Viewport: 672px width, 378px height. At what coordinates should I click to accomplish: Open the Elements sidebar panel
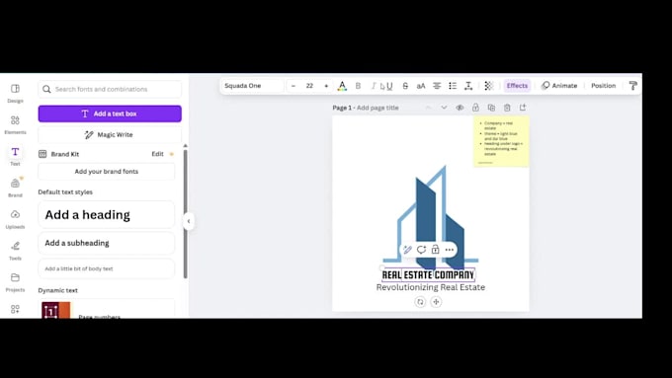15,124
